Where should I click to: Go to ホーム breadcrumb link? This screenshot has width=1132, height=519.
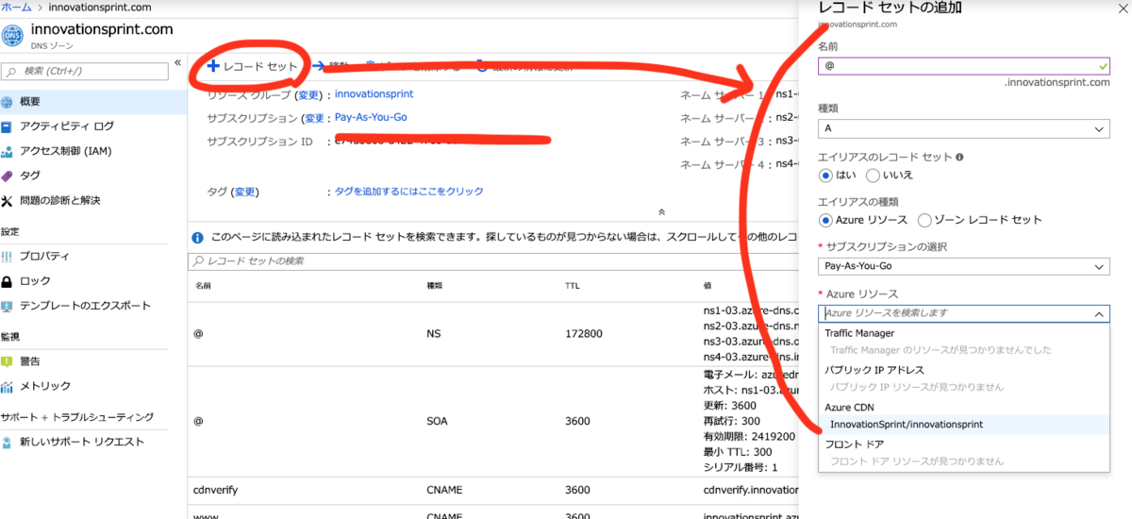point(15,7)
